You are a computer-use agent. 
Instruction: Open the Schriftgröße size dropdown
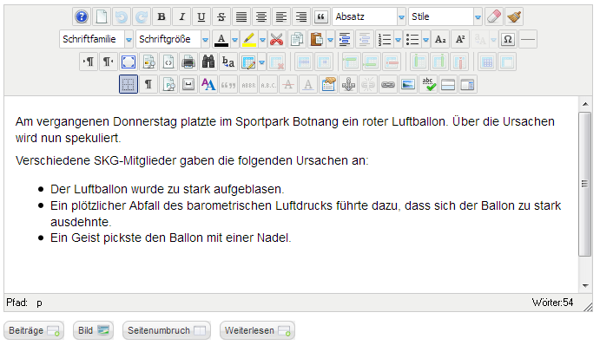click(x=173, y=39)
